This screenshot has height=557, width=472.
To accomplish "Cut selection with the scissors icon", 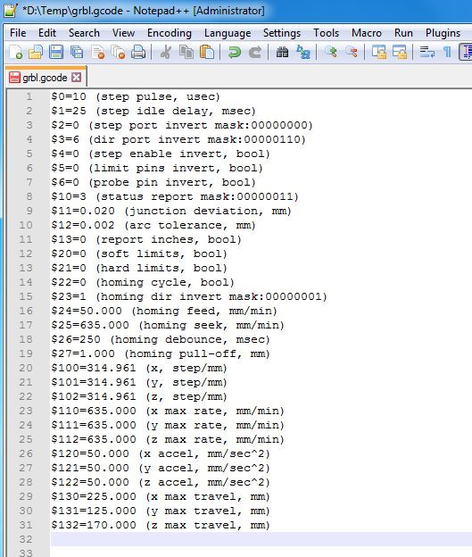I will coord(165,52).
